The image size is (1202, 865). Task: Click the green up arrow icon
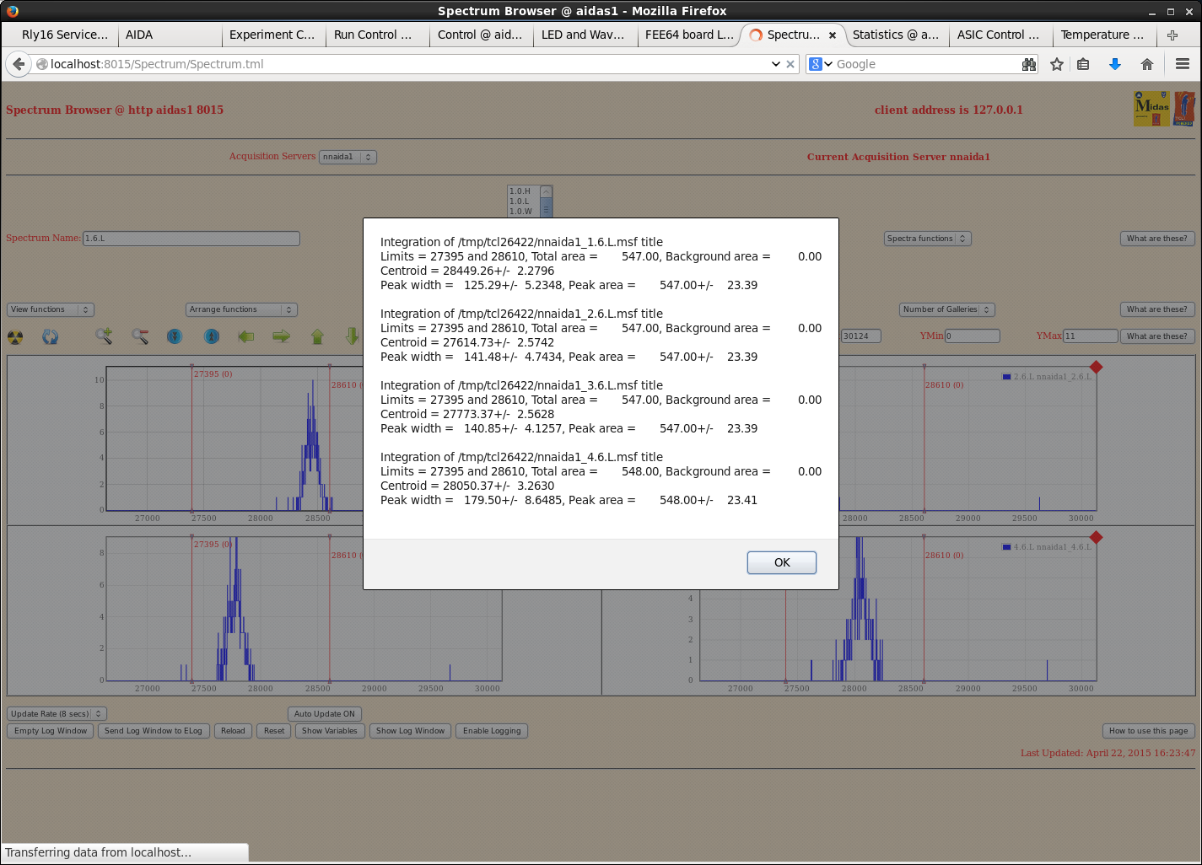tap(317, 337)
